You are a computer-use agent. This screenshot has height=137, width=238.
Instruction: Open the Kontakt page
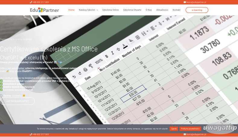pos(176,10)
